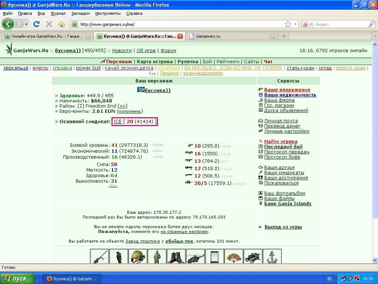Screen dimensions: 378x284
Task: Open Протокол боёв link
Action: point(282,157)
